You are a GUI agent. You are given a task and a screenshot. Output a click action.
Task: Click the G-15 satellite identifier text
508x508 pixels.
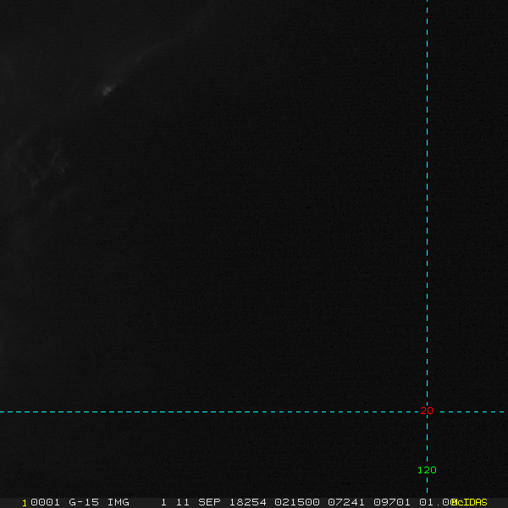pos(84,502)
